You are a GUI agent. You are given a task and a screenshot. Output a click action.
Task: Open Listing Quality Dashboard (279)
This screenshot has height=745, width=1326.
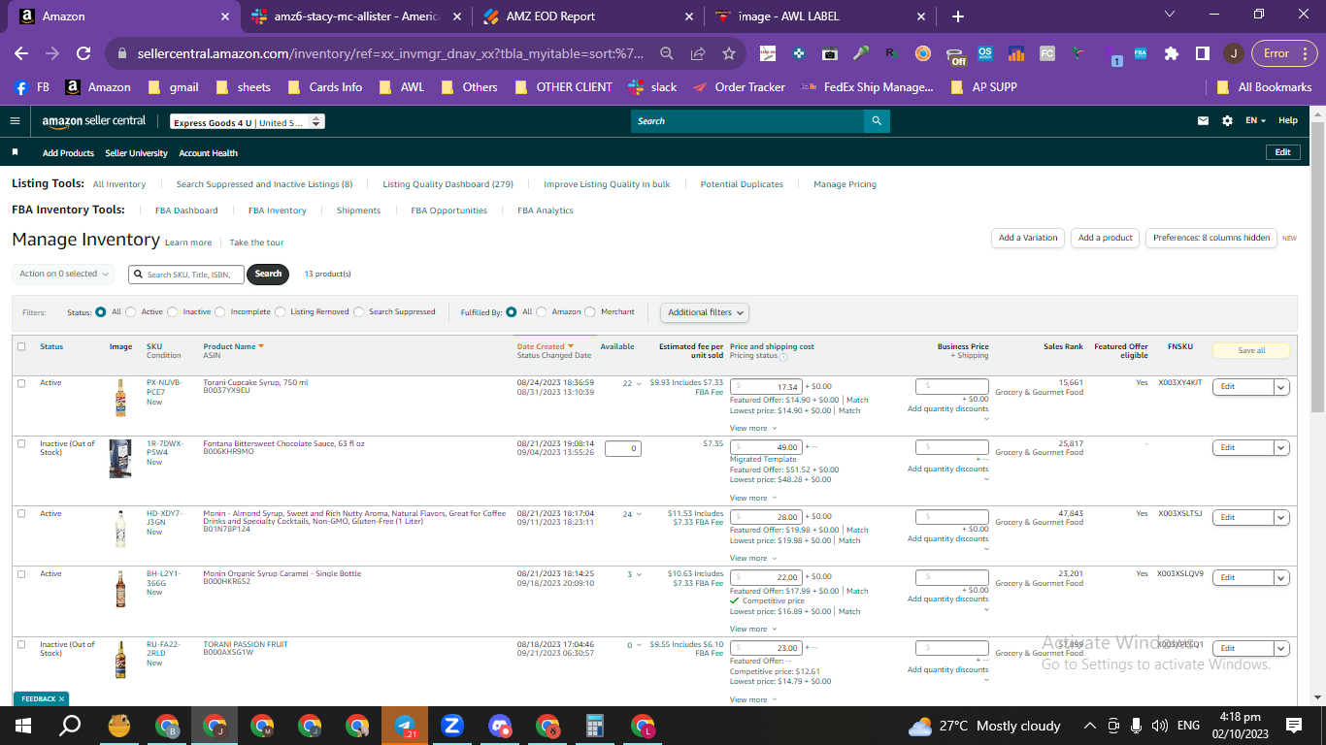pos(448,184)
